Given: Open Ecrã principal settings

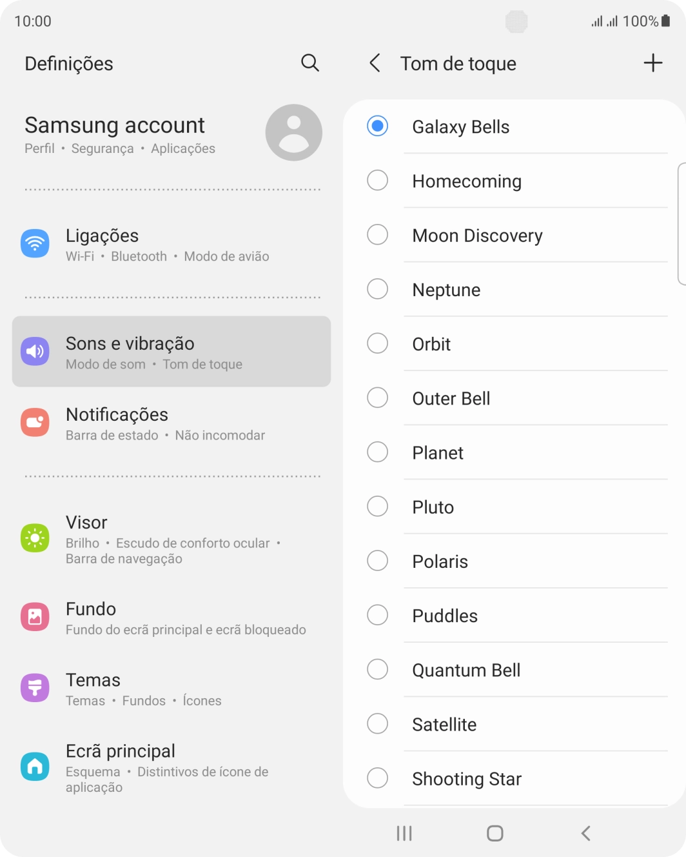Looking at the screenshot, I should pos(171,767).
